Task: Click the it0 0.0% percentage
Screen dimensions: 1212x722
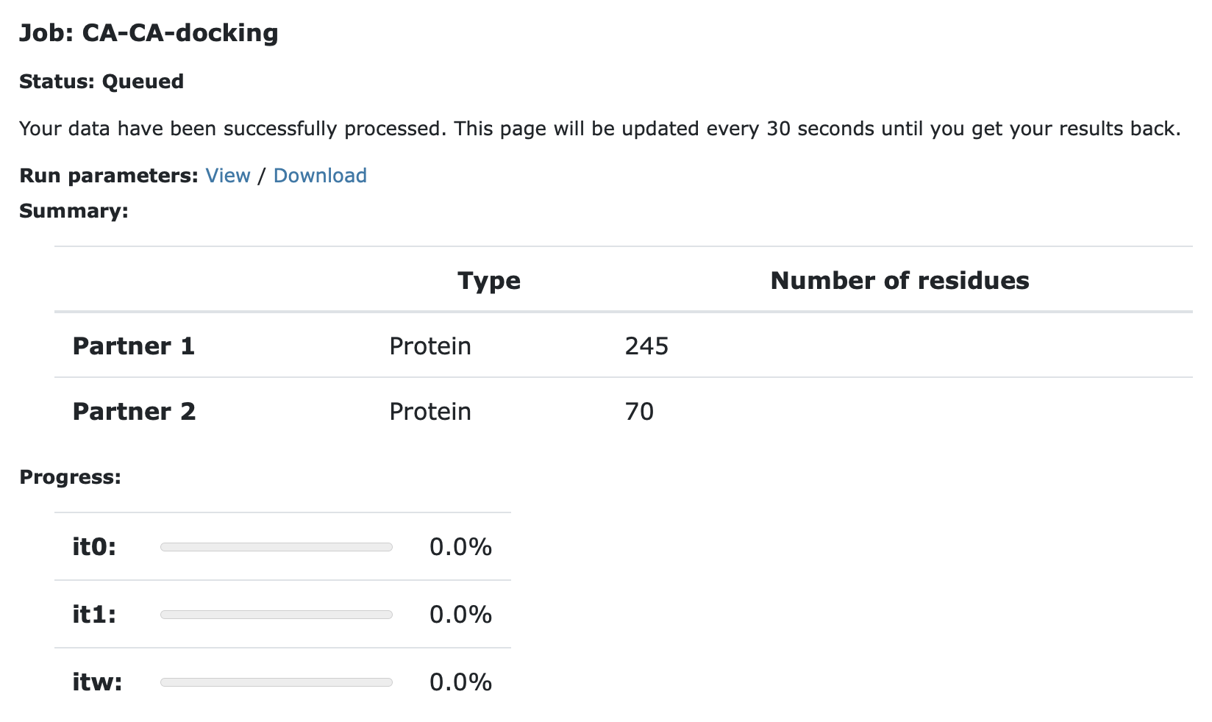Action: pos(460,547)
